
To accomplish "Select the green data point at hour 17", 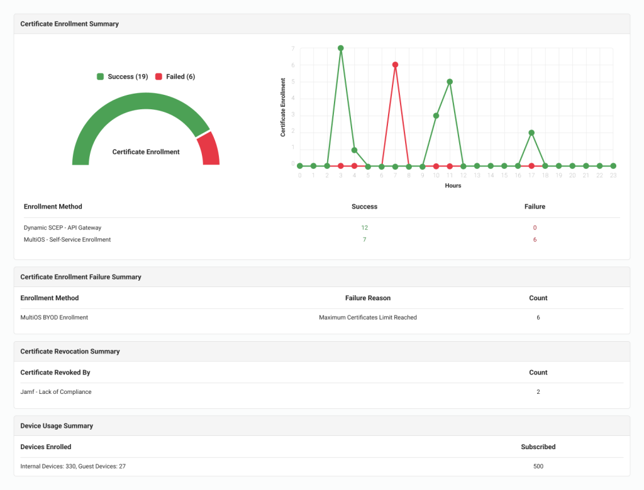I will 531,133.
